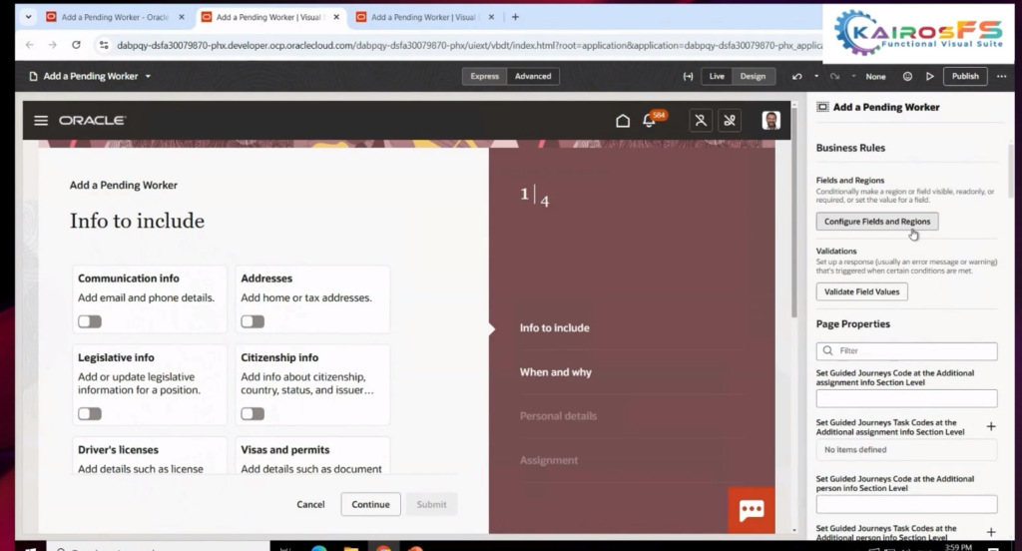Expand the Add a Pending Worker page dropdown
The image size is (1022, 551).
[148, 77]
